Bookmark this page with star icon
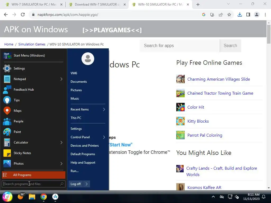 [x=229, y=15]
